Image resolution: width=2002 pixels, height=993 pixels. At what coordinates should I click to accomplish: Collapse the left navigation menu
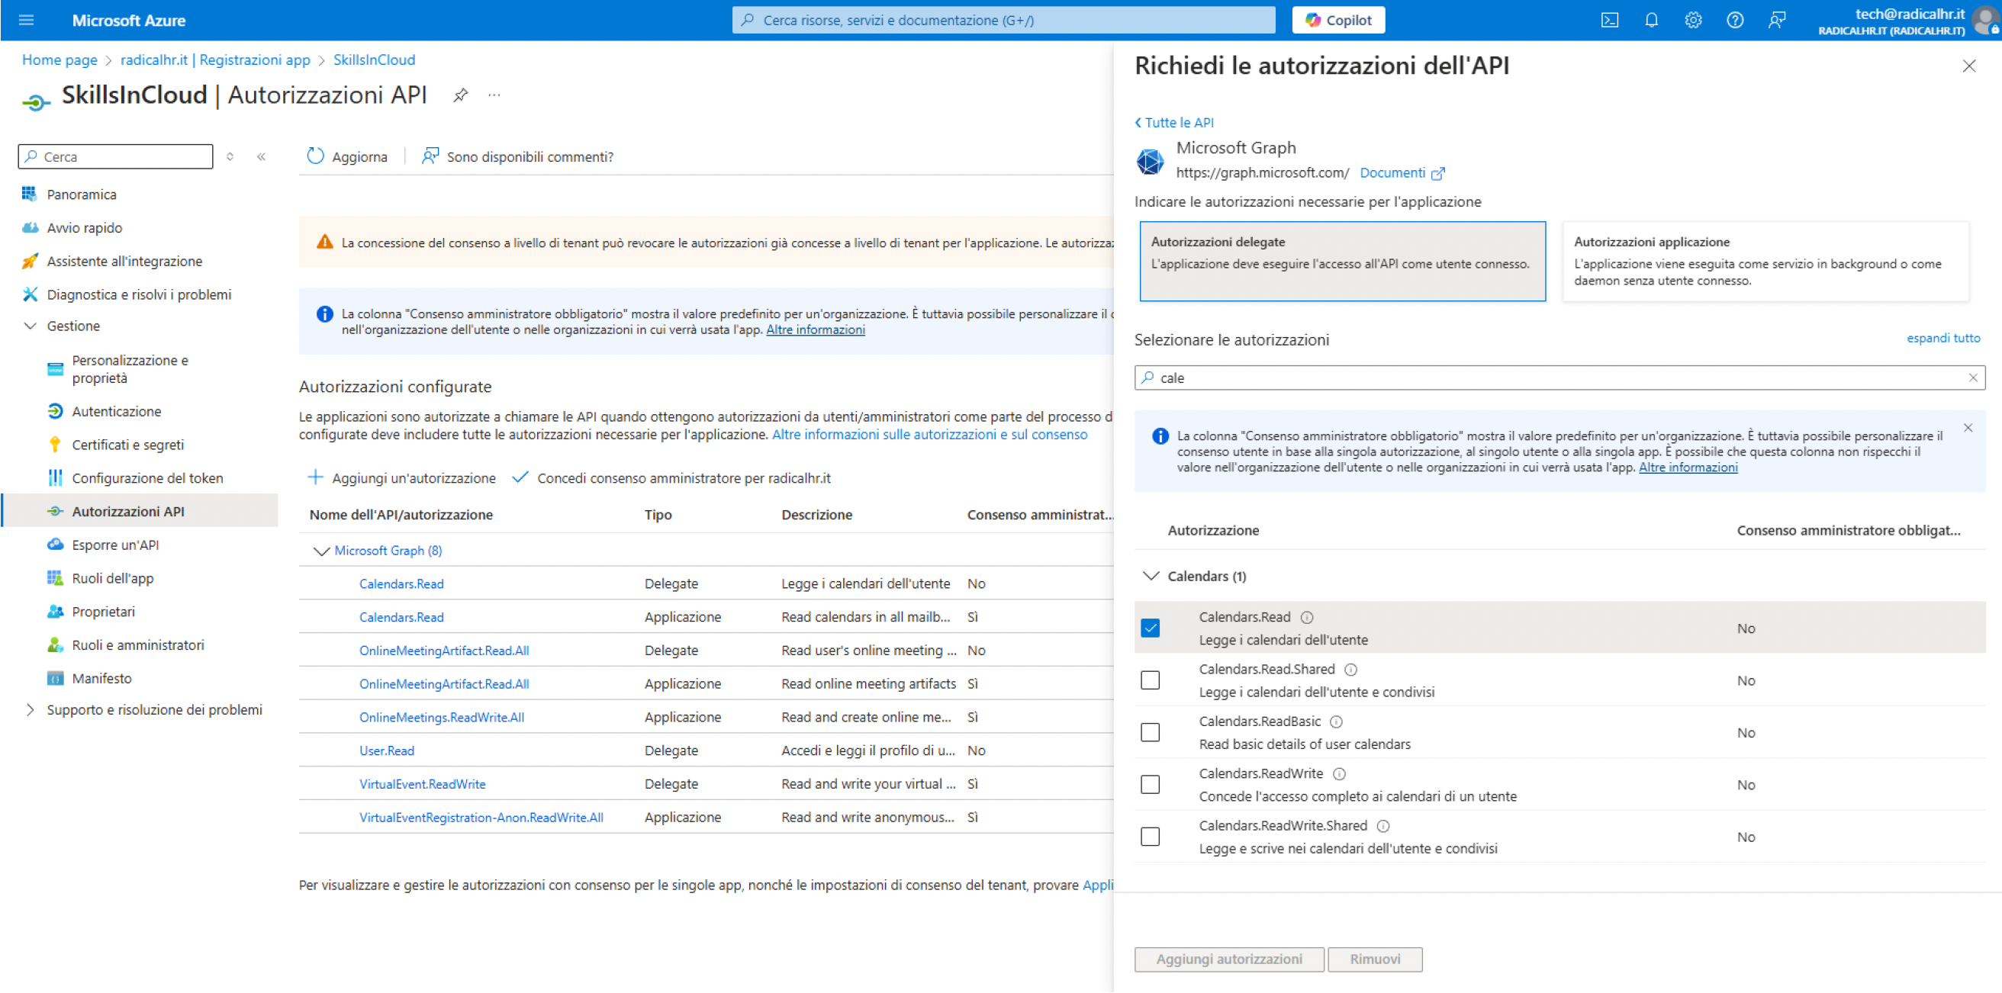pos(262,157)
